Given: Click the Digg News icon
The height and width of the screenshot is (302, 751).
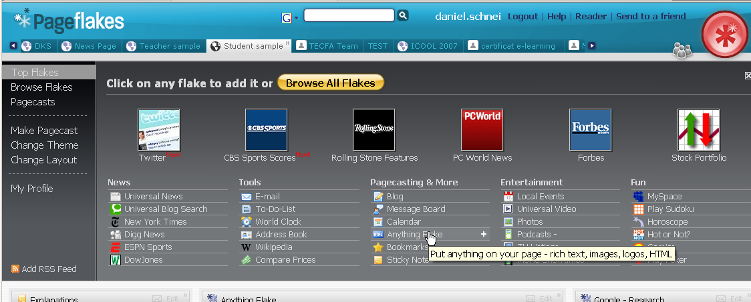Looking at the screenshot, I should (x=116, y=235).
